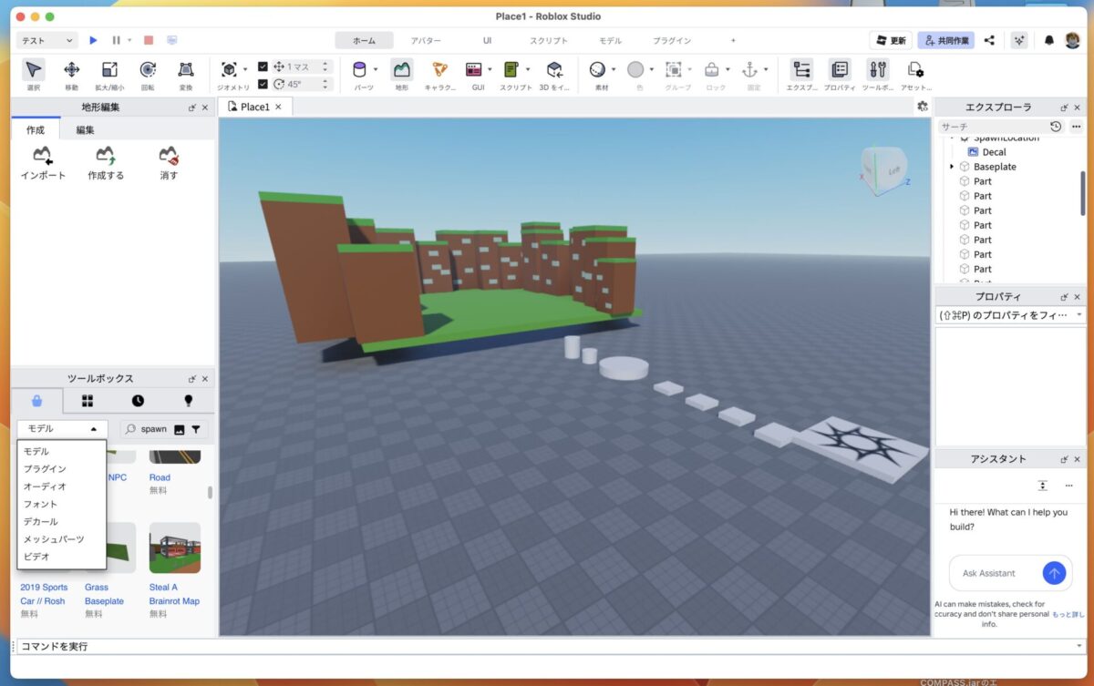Toggle the 1 マス move snap checkbox
Screen dimensions: 1094x686
tap(263, 67)
